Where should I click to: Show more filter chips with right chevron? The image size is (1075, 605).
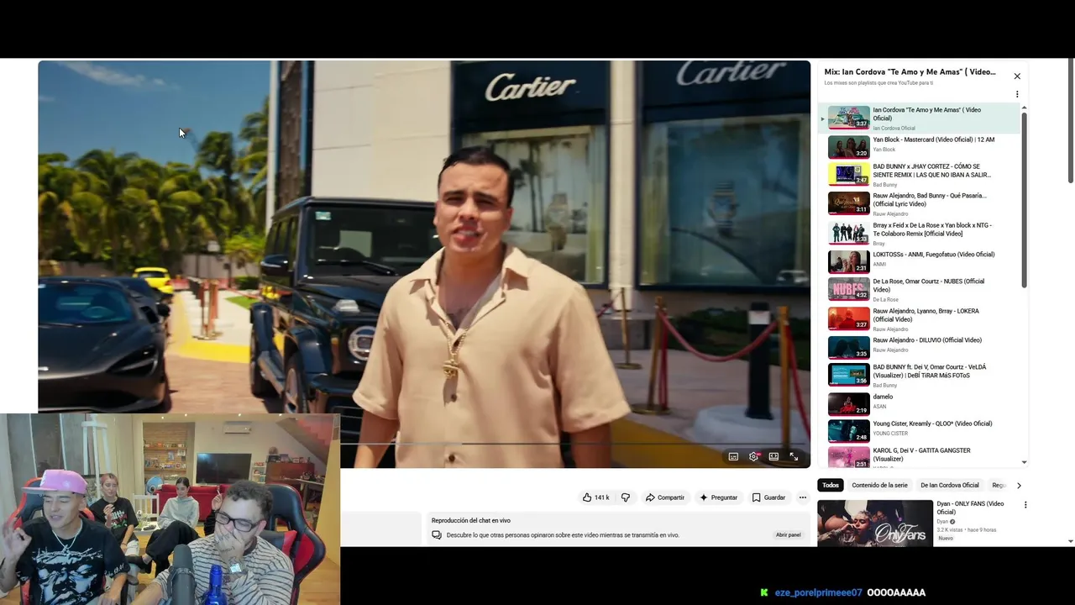coord(1019,485)
